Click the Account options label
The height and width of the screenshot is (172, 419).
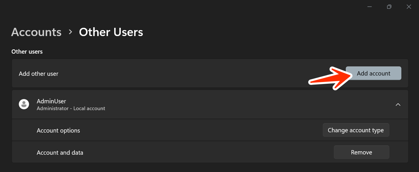pos(58,131)
